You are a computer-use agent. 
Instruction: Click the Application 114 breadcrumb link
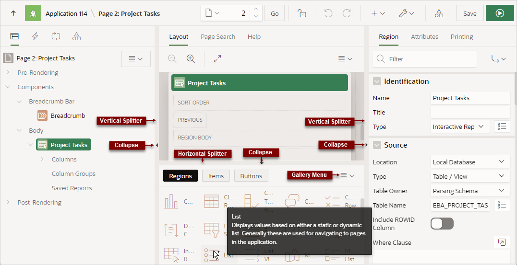(66, 13)
